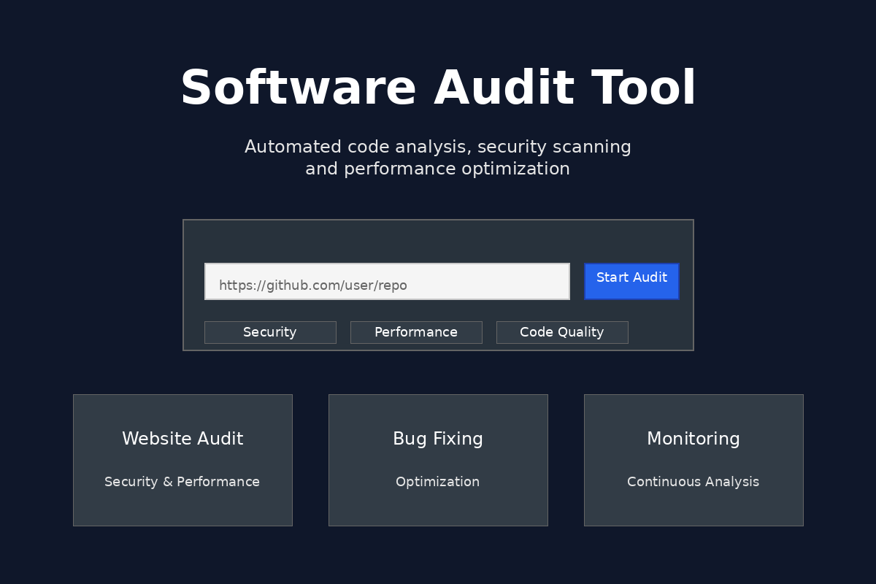Viewport: 876px width, 584px height.
Task: Click the subtitle about automated code analysis
Action: pos(438,157)
